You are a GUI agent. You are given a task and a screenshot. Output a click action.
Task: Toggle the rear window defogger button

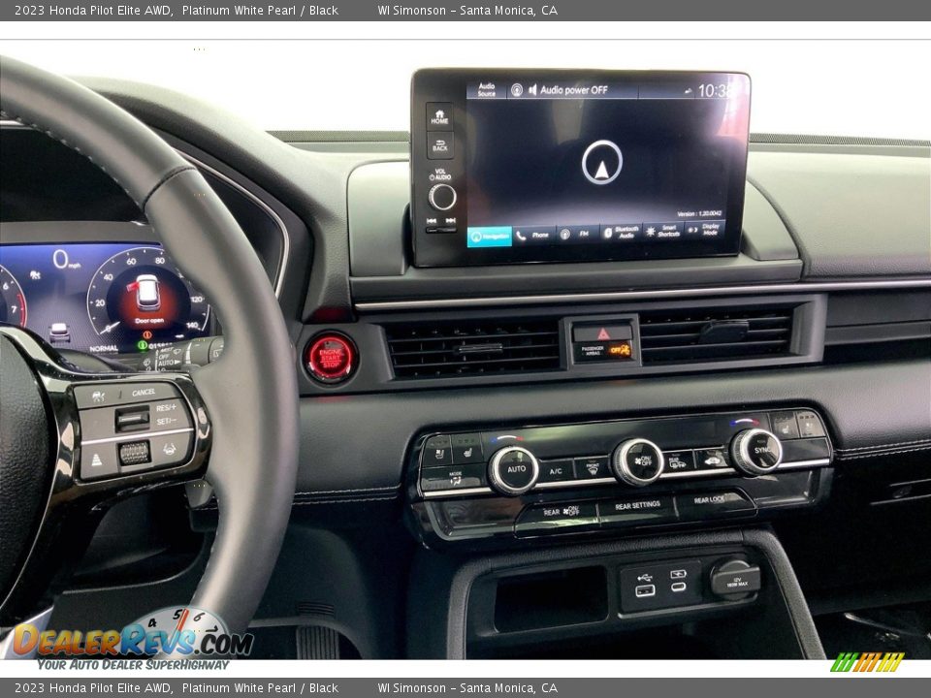(678, 461)
